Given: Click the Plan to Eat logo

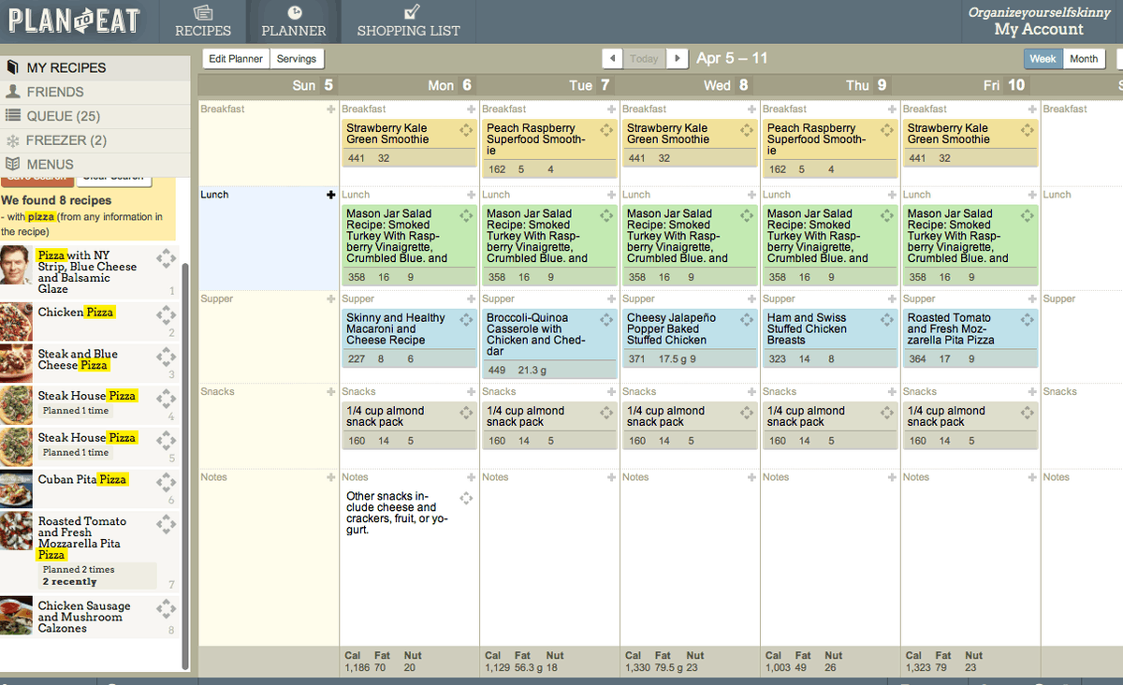Looking at the screenshot, I should point(75,21).
